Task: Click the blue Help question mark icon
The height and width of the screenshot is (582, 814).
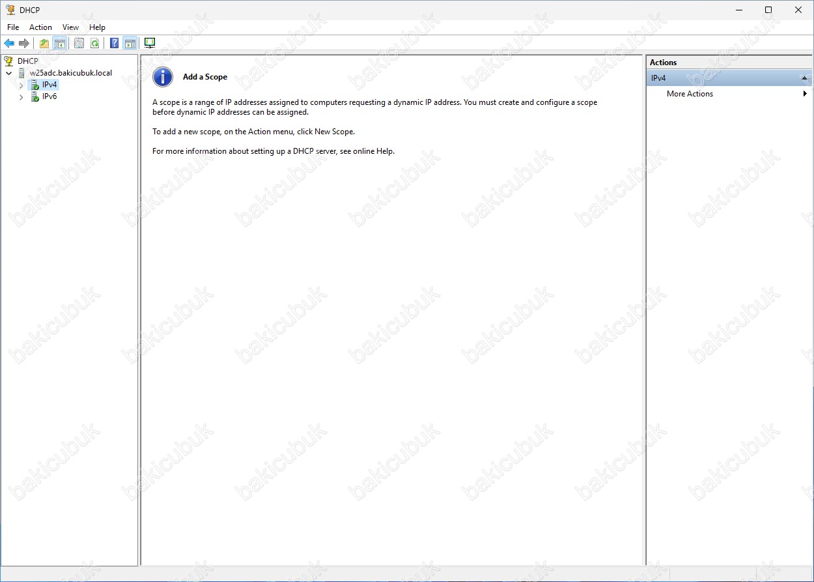Action: (x=115, y=43)
